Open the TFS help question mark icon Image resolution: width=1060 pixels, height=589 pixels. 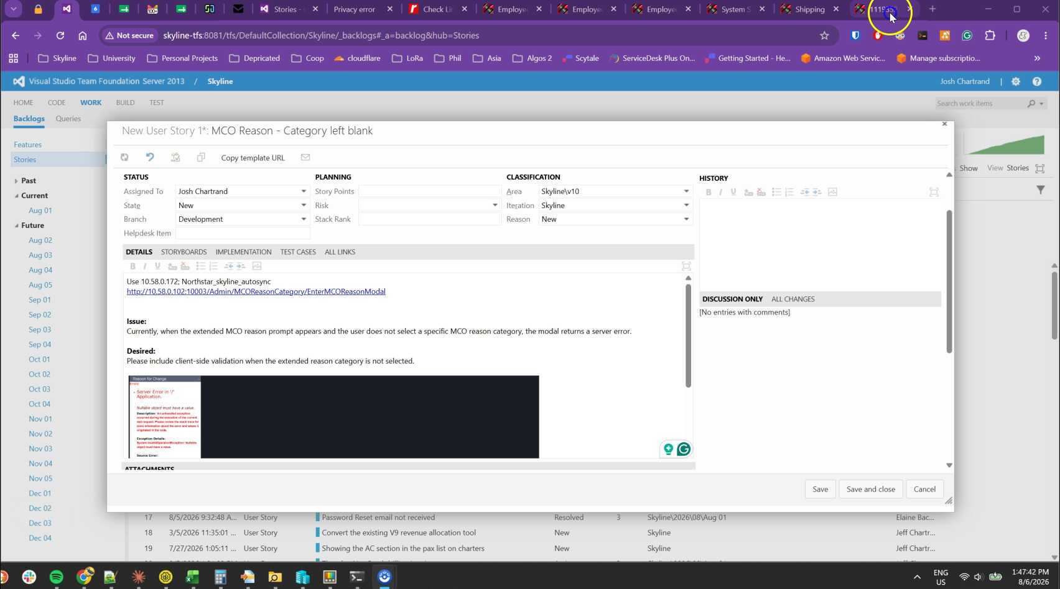(1037, 81)
